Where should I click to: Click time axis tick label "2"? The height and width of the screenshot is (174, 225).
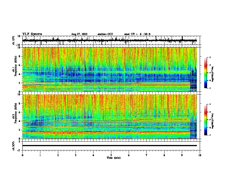click(58, 155)
